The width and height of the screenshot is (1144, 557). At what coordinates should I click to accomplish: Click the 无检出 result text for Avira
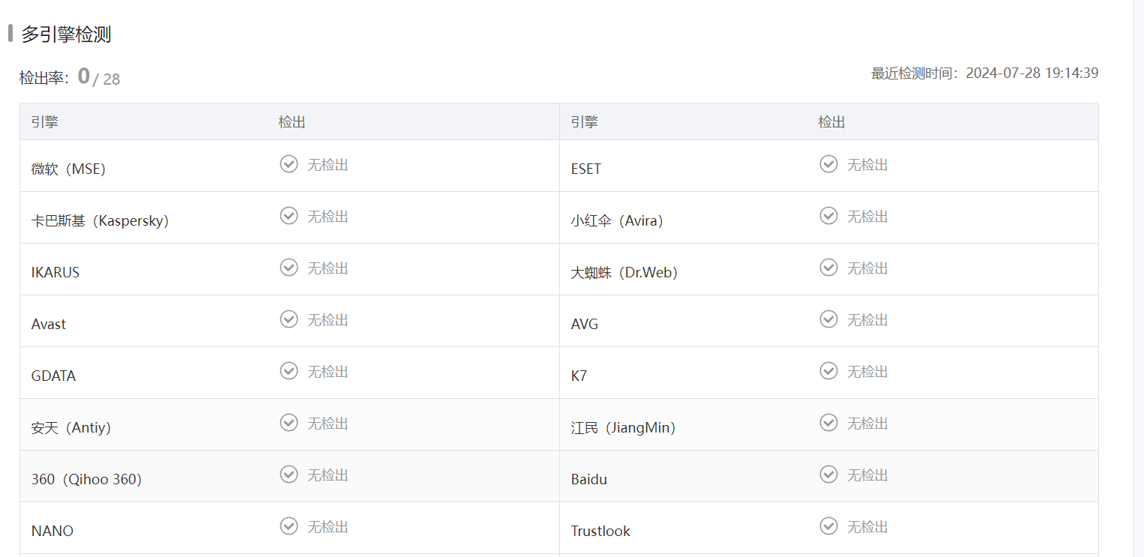point(867,216)
